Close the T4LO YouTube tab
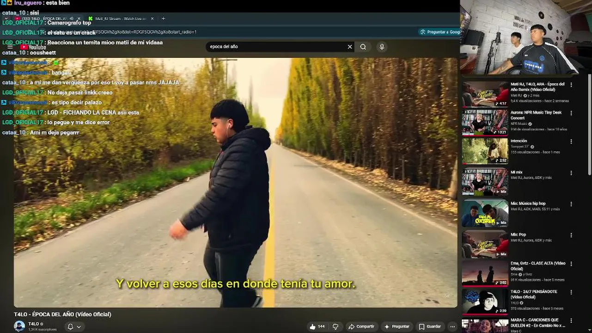The image size is (592, 333). coord(79,18)
